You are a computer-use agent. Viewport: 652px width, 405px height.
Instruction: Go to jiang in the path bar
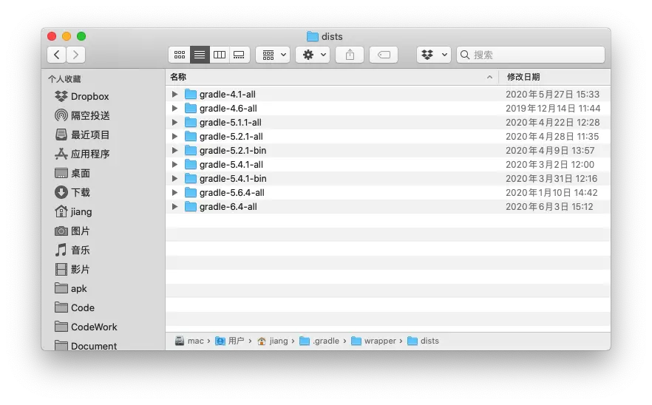coord(272,341)
